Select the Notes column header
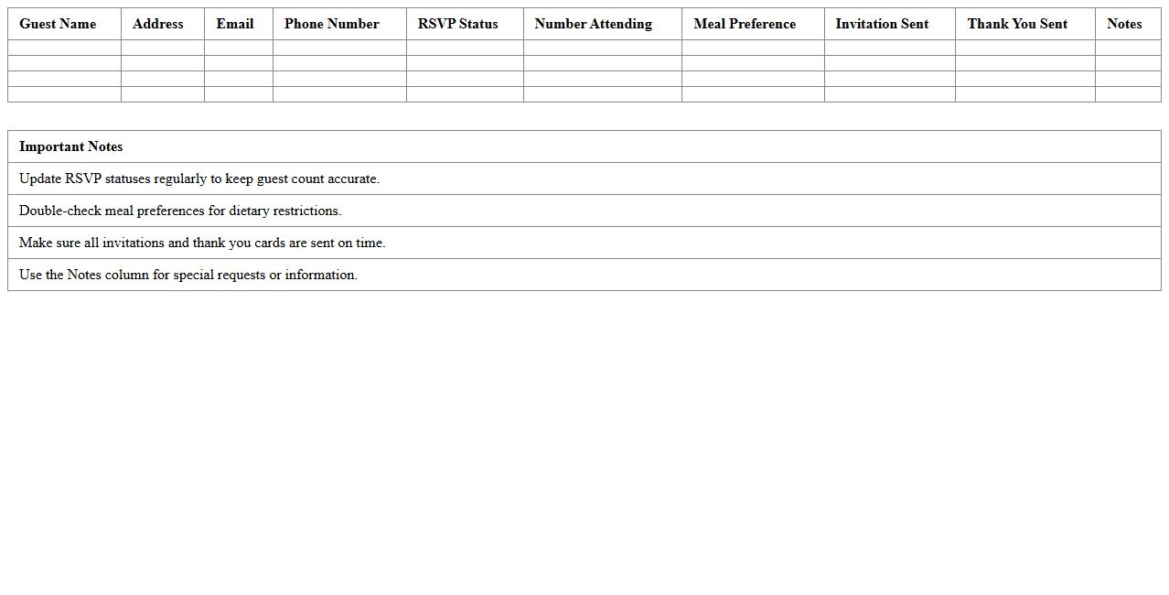This screenshot has height=595, width=1169. click(1125, 24)
